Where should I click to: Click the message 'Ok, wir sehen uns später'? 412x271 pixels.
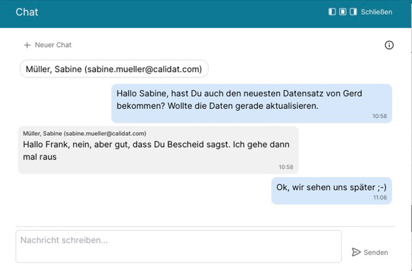point(332,191)
